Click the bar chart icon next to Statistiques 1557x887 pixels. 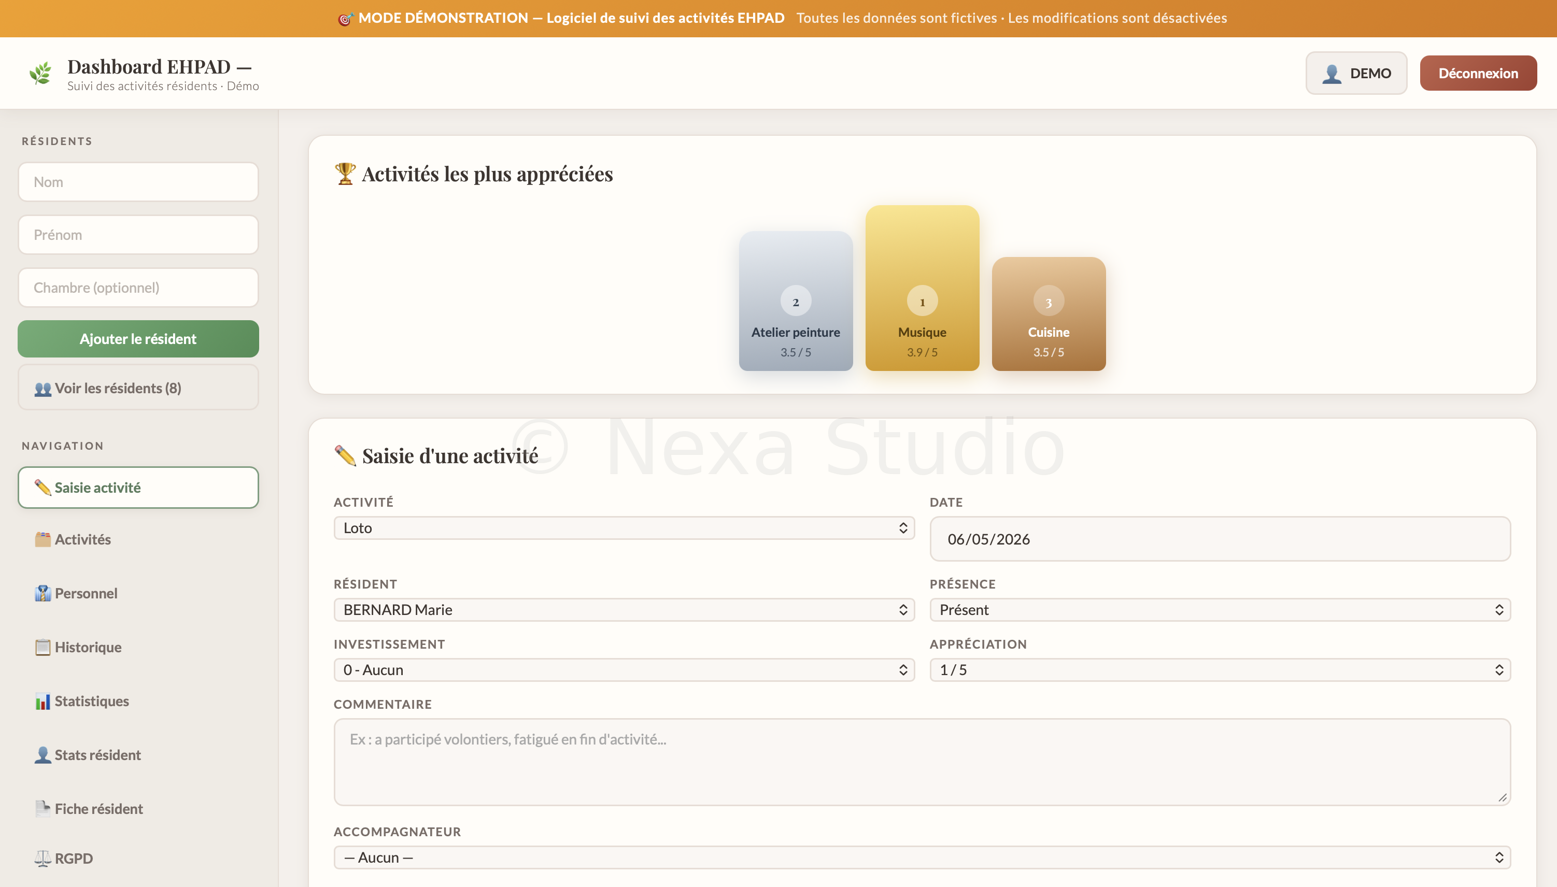[x=42, y=701]
